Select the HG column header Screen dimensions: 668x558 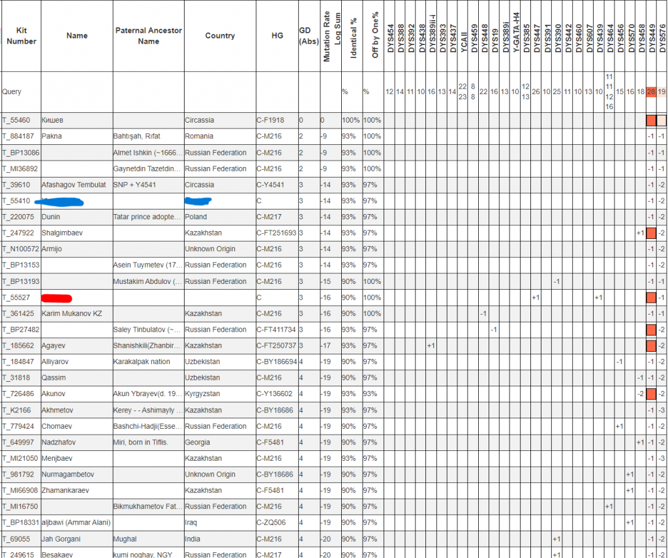point(277,36)
